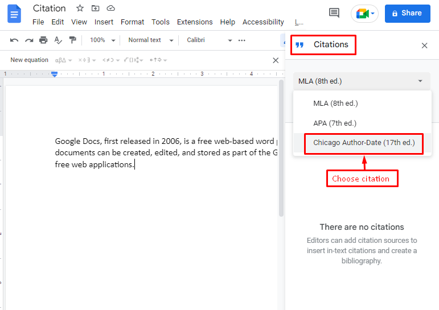The image size is (439, 310).
Task: Choose MLA (8th ed.) from list
Action: coord(362,104)
